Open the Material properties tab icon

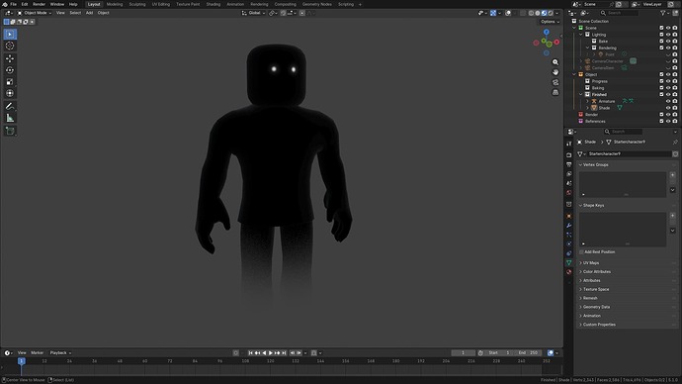[569, 272]
